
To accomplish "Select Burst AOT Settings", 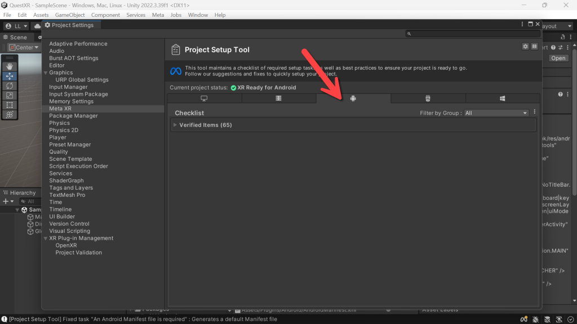I will click(x=74, y=58).
